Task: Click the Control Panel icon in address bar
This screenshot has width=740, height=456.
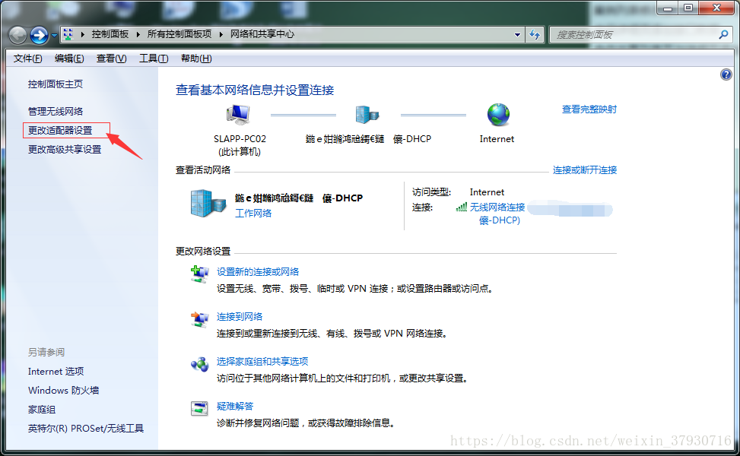Action: click(x=68, y=34)
